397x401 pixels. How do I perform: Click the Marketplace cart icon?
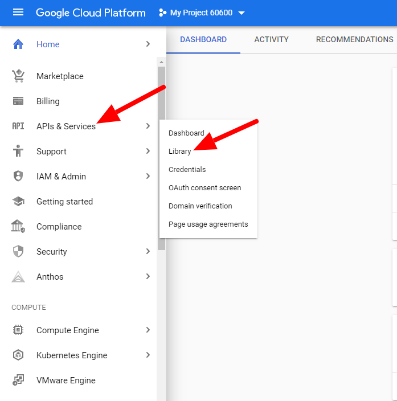[x=18, y=76]
